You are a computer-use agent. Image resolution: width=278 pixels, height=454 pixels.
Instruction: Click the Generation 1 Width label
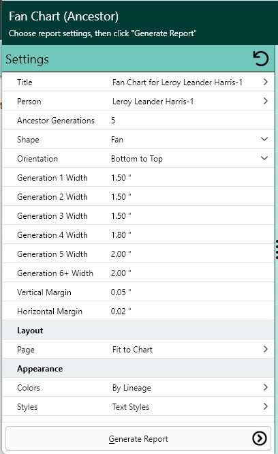pos(52,178)
